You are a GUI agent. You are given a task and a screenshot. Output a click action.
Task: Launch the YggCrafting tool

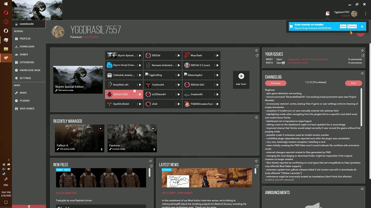click(x=179, y=75)
